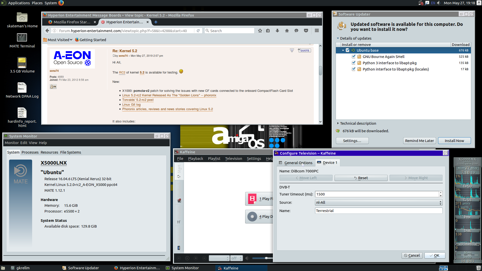Switch to General Options tab

pyautogui.click(x=296, y=163)
